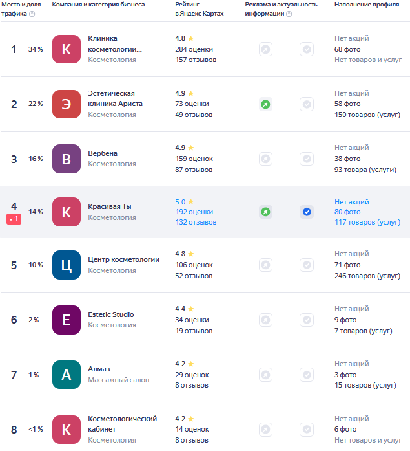410x451 pixels.
Task: Click the "<1 %" traffic share value
Action: pyautogui.click(x=36, y=430)
